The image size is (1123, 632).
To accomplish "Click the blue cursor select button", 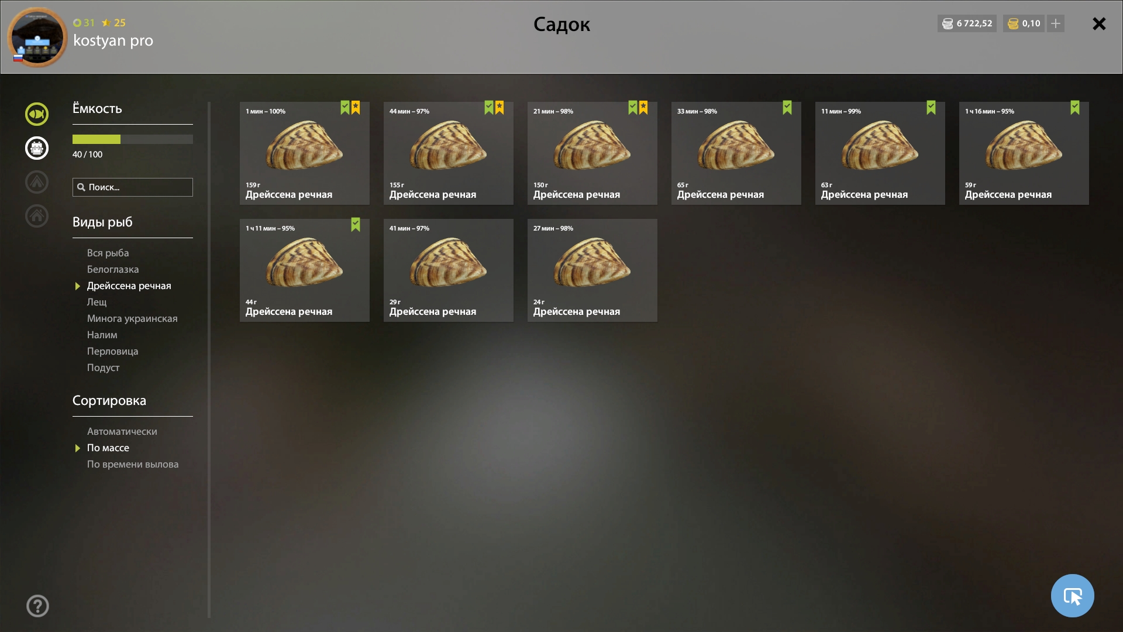I will (x=1072, y=596).
